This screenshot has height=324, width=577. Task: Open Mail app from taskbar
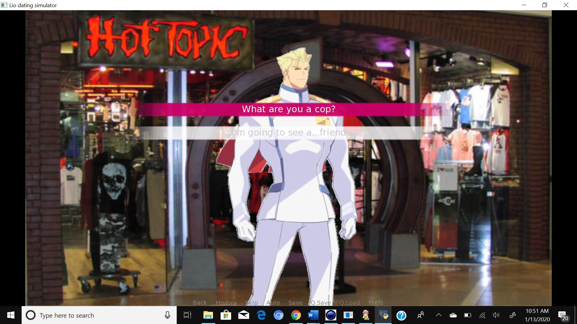[243, 315]
